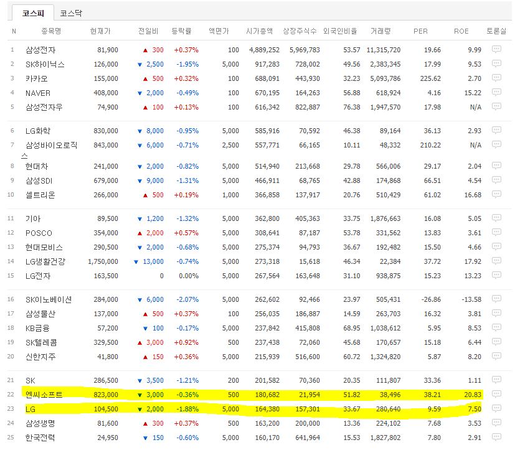Open the SK하이닉스 stock link

tap(45, 64)
